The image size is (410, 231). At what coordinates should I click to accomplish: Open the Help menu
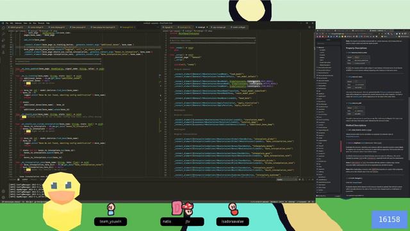tap(48, 23)
